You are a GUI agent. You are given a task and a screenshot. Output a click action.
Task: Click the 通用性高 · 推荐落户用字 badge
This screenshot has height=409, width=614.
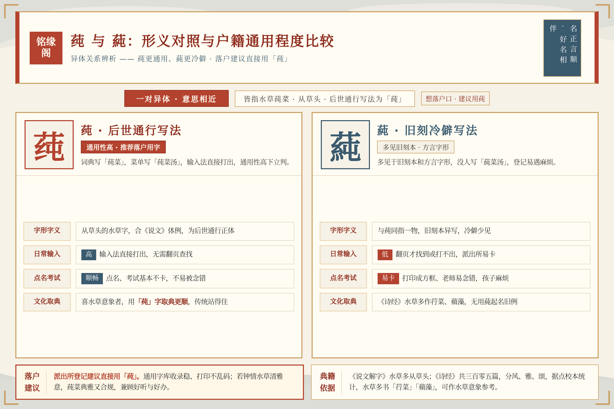[x=123, y=147]
